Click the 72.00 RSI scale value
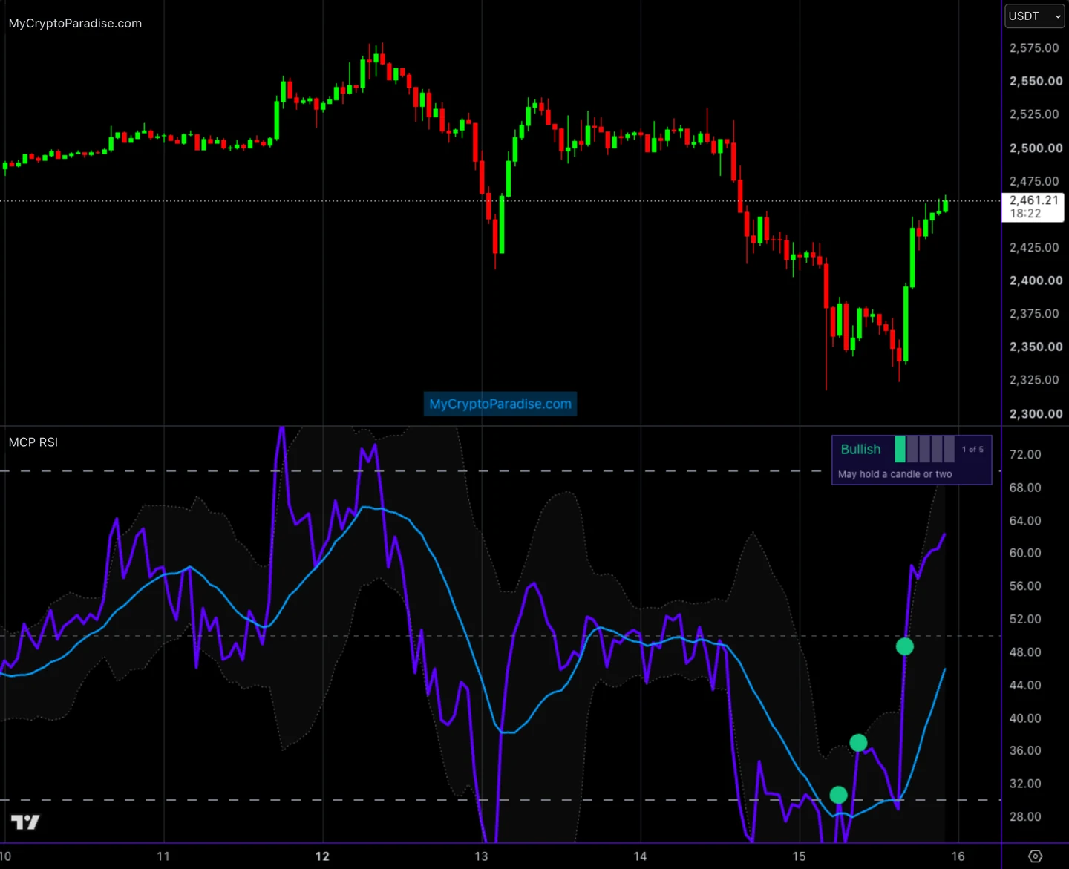 click(x=1025, y=454)
